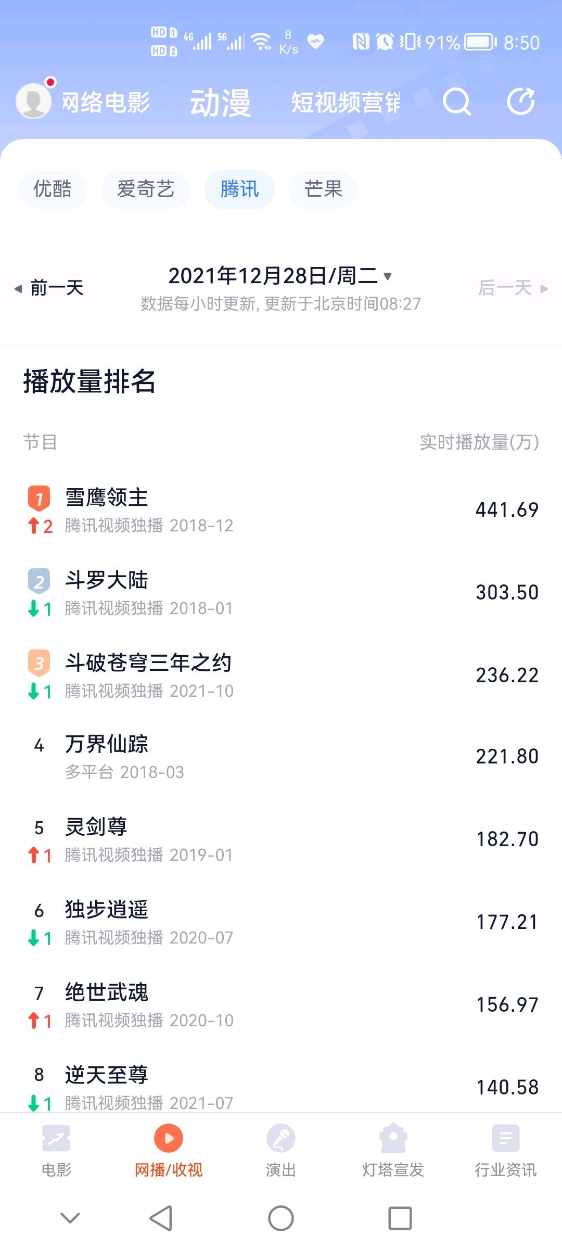562x1249 pixels.
Task: Tap the share arrow icon
Action: coord(521,101)
